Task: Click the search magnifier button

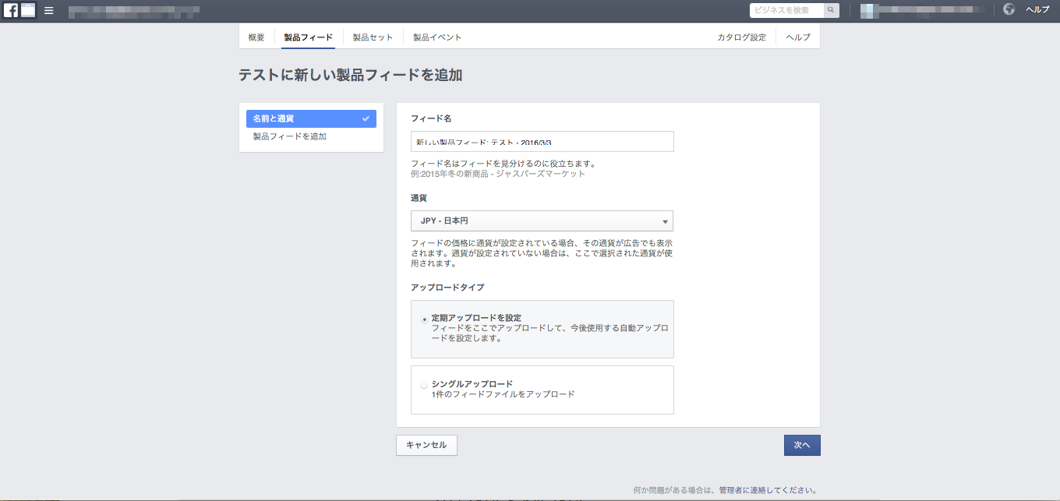Action: (832, 10)
